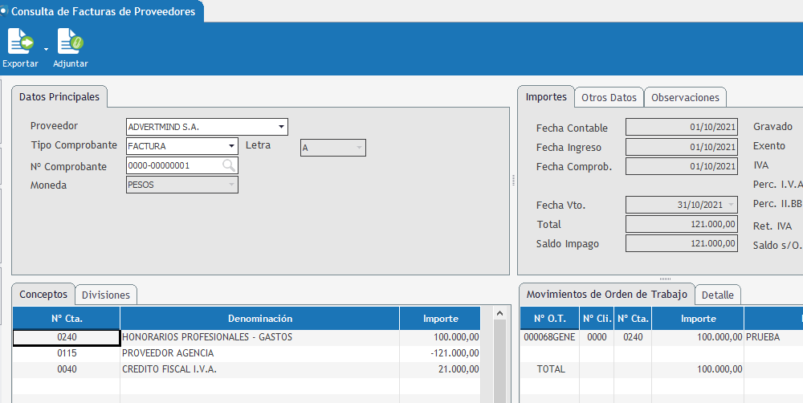Switch to the Divisiones tab
This screenshot has width=803, height=403.
point(106,295)
